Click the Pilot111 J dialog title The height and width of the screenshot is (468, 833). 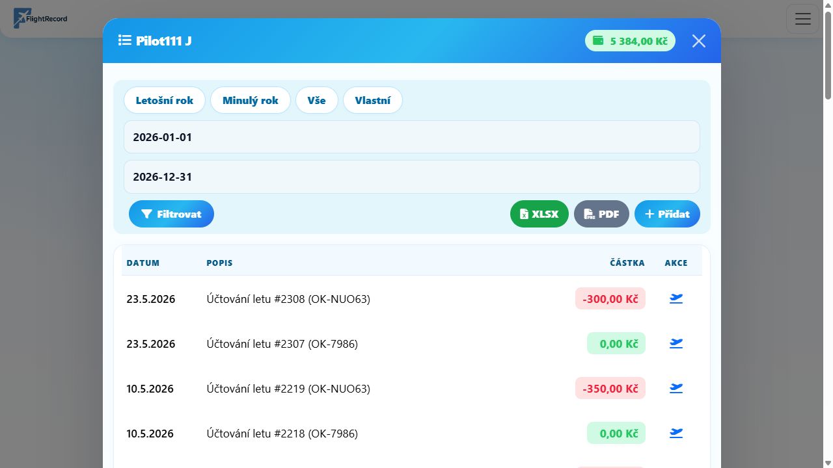click(164, 41)
